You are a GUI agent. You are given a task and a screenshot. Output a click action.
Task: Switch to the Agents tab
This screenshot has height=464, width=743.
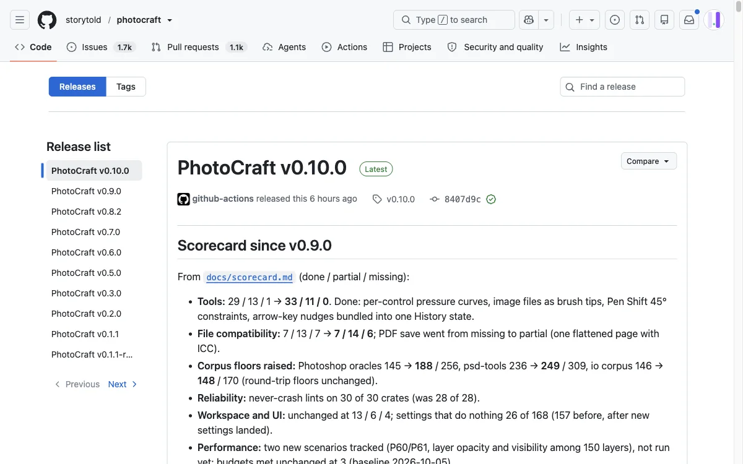284,47
